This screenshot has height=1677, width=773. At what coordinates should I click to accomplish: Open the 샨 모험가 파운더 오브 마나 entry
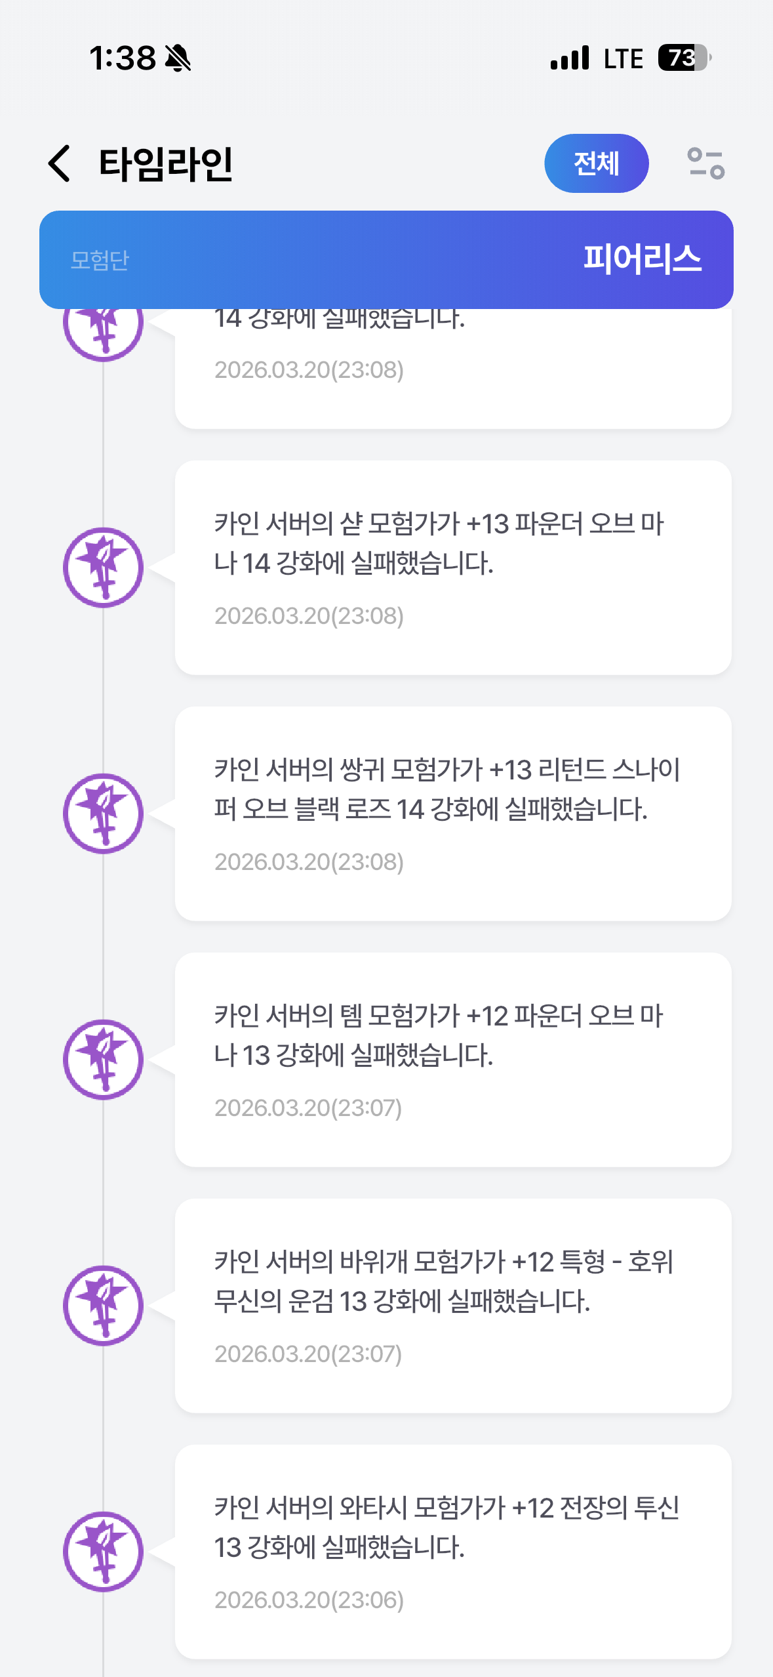click(452, 568)
